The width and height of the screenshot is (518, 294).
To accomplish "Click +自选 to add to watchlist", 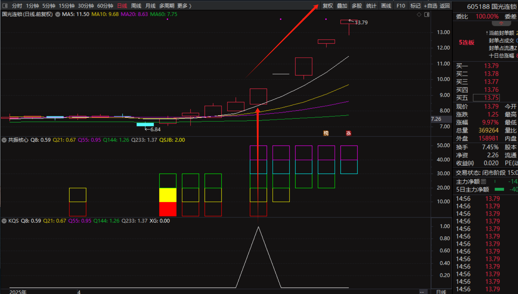I will pyautogui.click(x=430, y=6).
